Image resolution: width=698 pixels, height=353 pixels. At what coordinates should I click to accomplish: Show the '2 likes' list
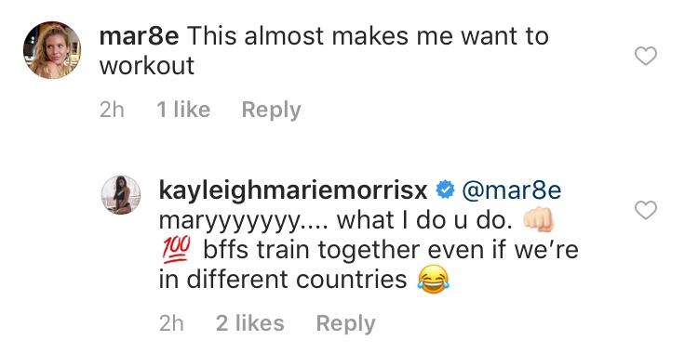pyautogui.click(x=250, y=323)
